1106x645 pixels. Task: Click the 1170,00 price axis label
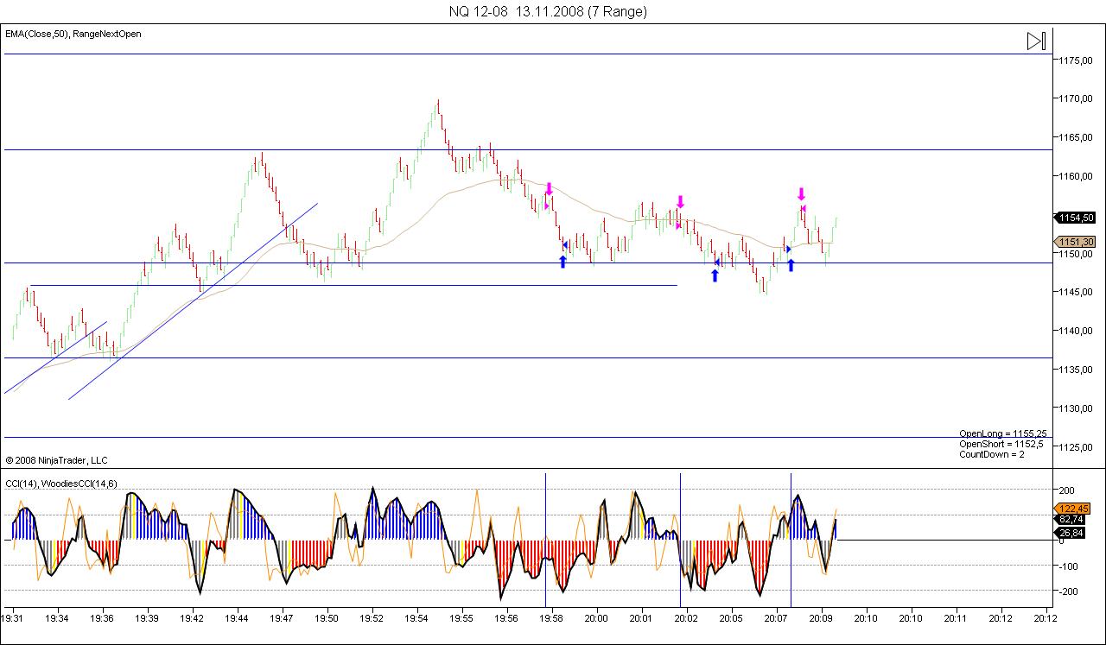point(1077,98)
